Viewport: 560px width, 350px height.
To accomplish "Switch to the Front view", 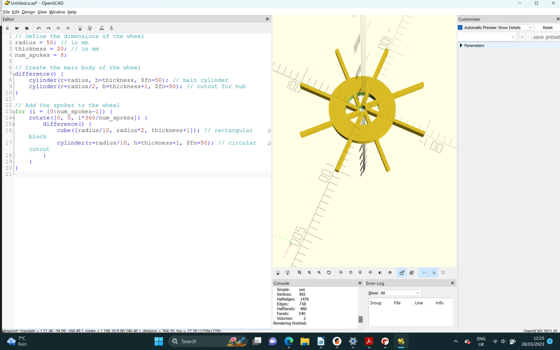I will pos(380,273).
